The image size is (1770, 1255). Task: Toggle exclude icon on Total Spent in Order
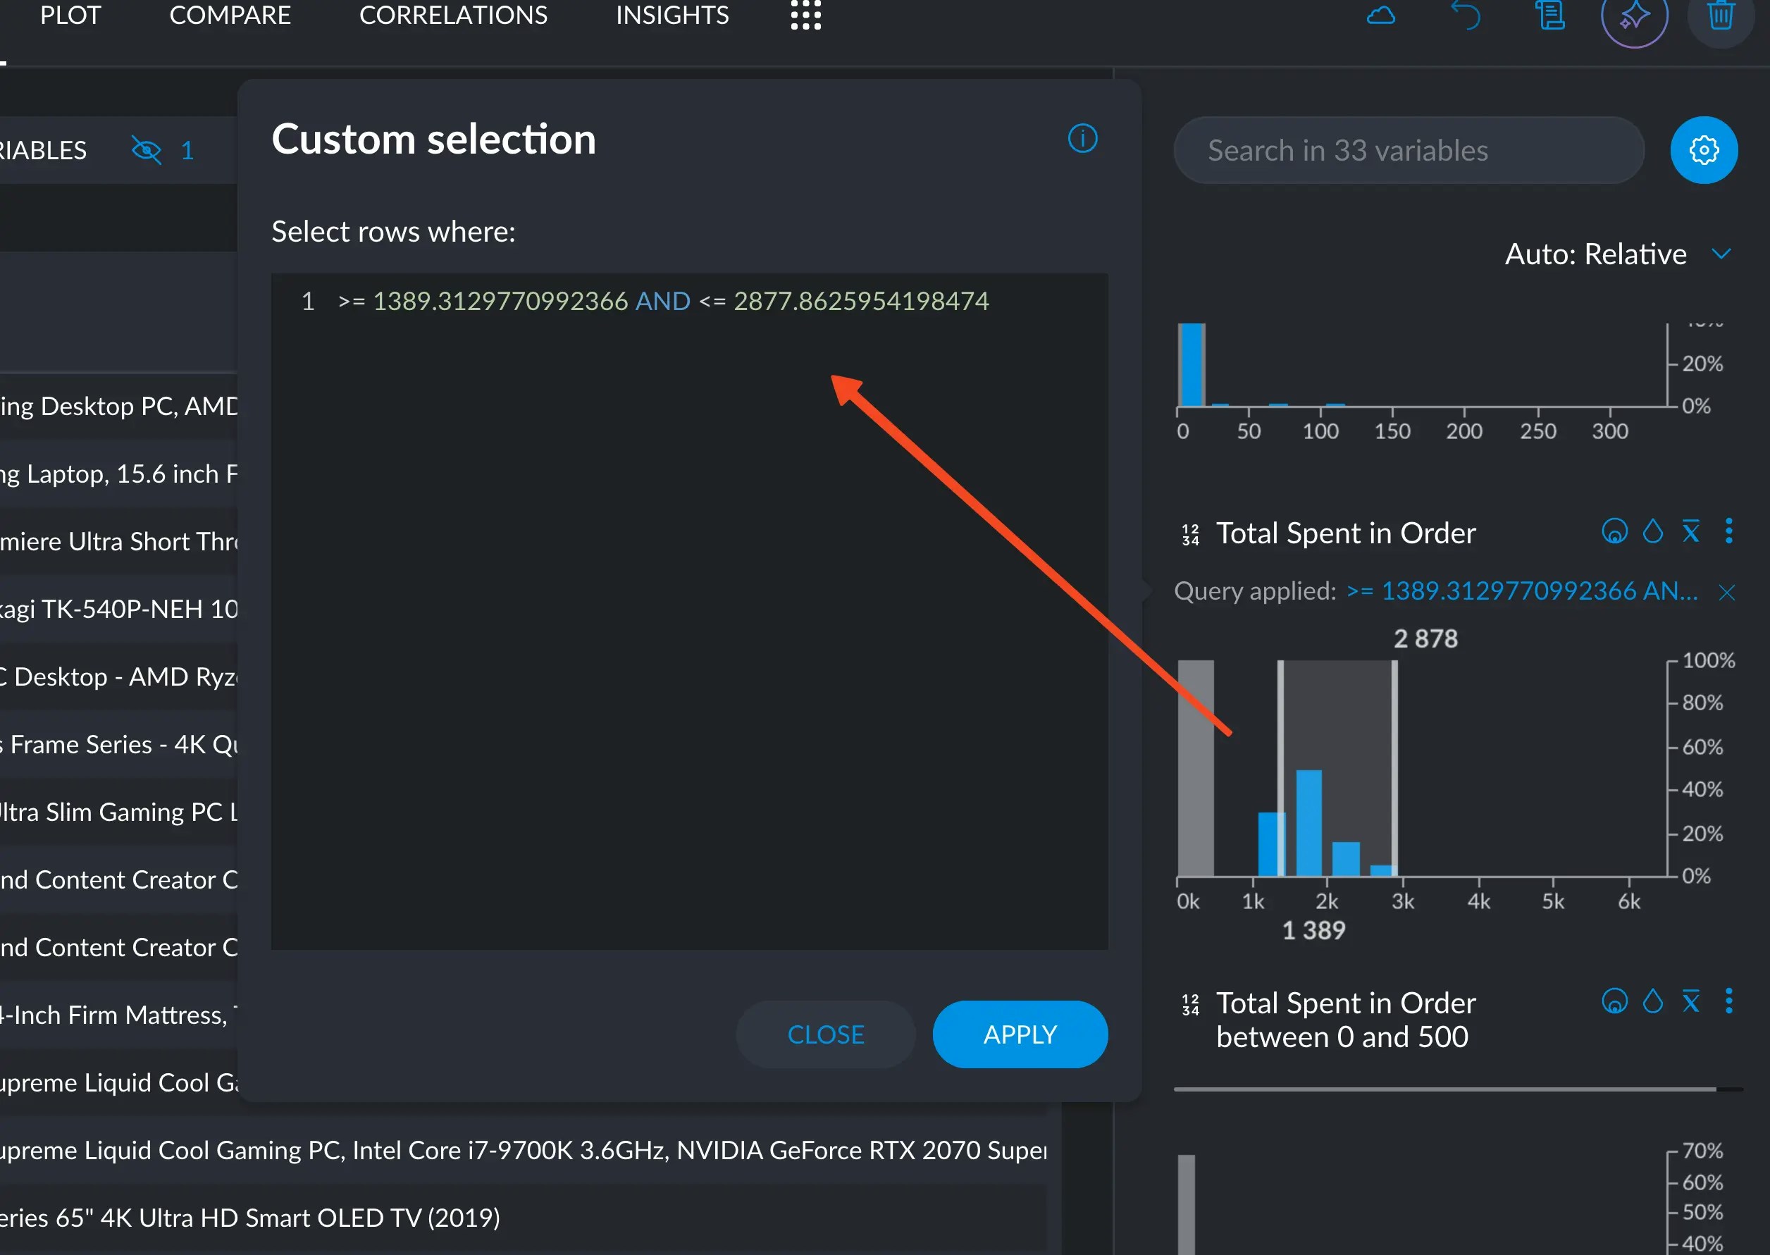coord(1691,532)
